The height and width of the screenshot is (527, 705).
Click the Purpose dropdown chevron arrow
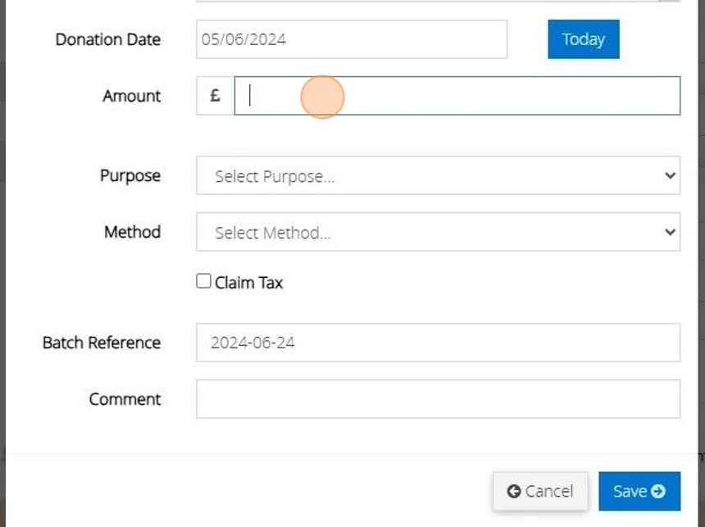tap(670, 175)
